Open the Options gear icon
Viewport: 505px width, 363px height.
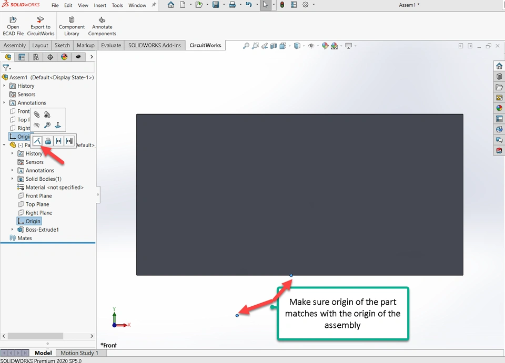coord(305,5)
